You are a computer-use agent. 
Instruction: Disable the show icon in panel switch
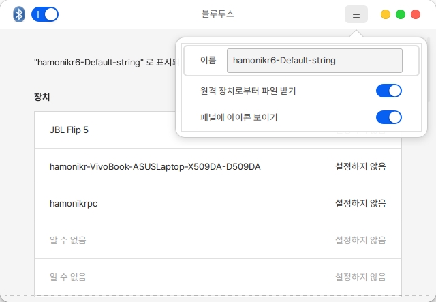coord(388,117)
